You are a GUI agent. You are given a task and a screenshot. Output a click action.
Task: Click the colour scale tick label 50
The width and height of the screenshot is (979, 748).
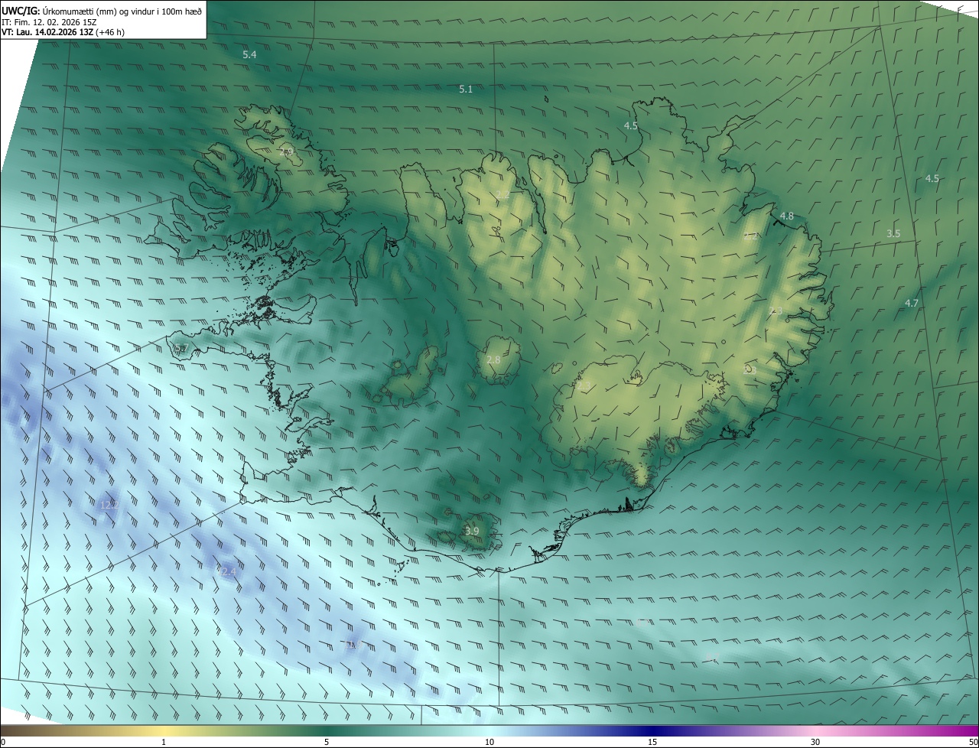[x=973, y=742]
